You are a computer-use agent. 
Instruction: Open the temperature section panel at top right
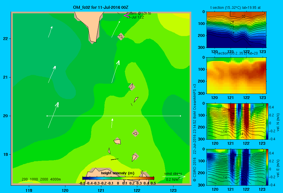click(236, 30)
